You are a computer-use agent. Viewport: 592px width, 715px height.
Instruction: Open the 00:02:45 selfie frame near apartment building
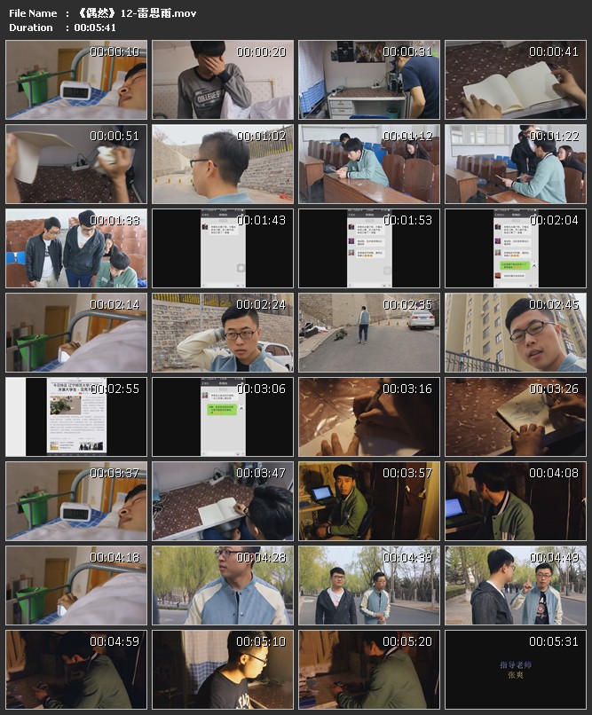516,333
